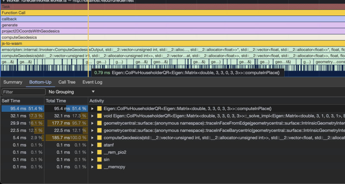The height and width of the screenshot is (184, 345).
Task: Click the yellow icon next to sin
Action: tap(99, 159)
